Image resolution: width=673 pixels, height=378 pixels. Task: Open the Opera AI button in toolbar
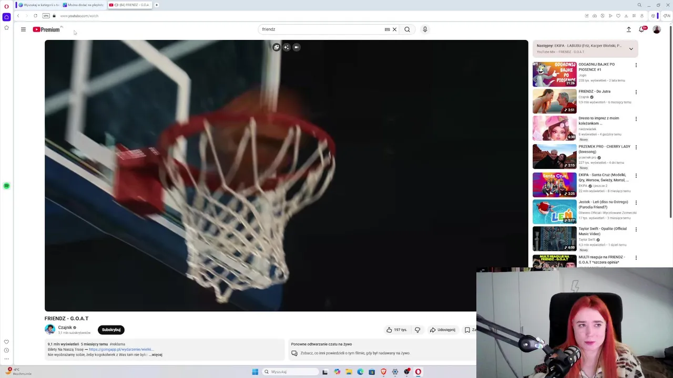pos(666,16)
